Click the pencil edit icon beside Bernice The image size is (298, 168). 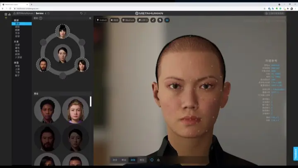pos(45,13)
